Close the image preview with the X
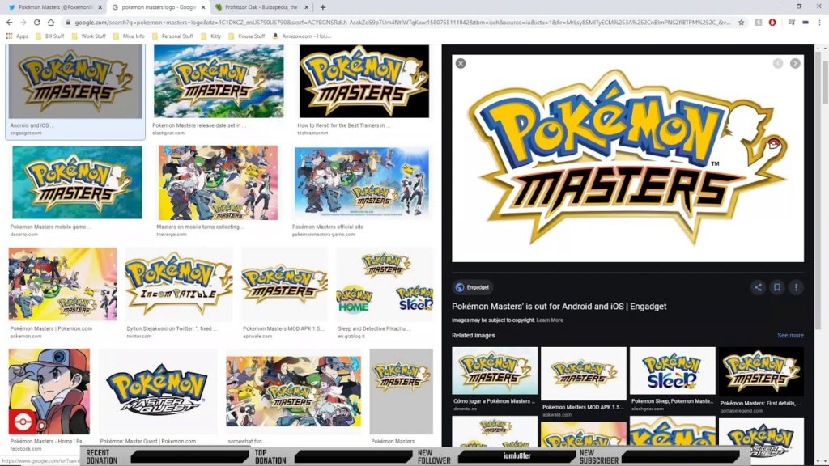 (461, 62)
